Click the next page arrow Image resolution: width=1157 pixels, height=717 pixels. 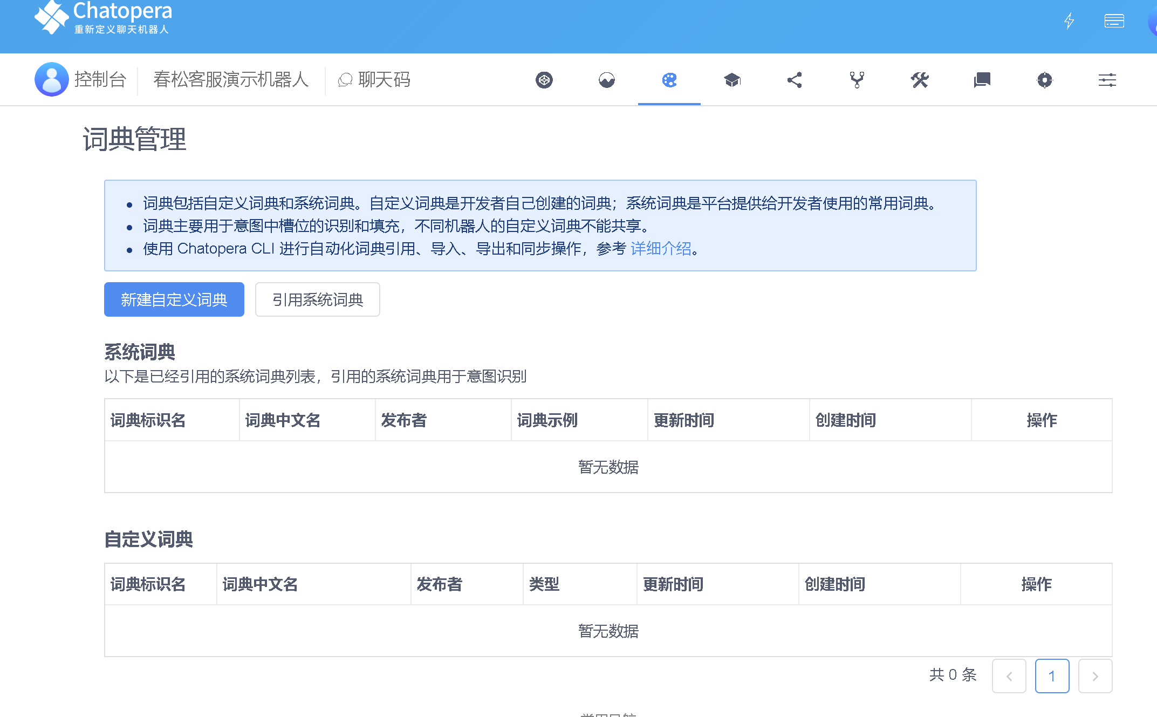point(1094,675)
